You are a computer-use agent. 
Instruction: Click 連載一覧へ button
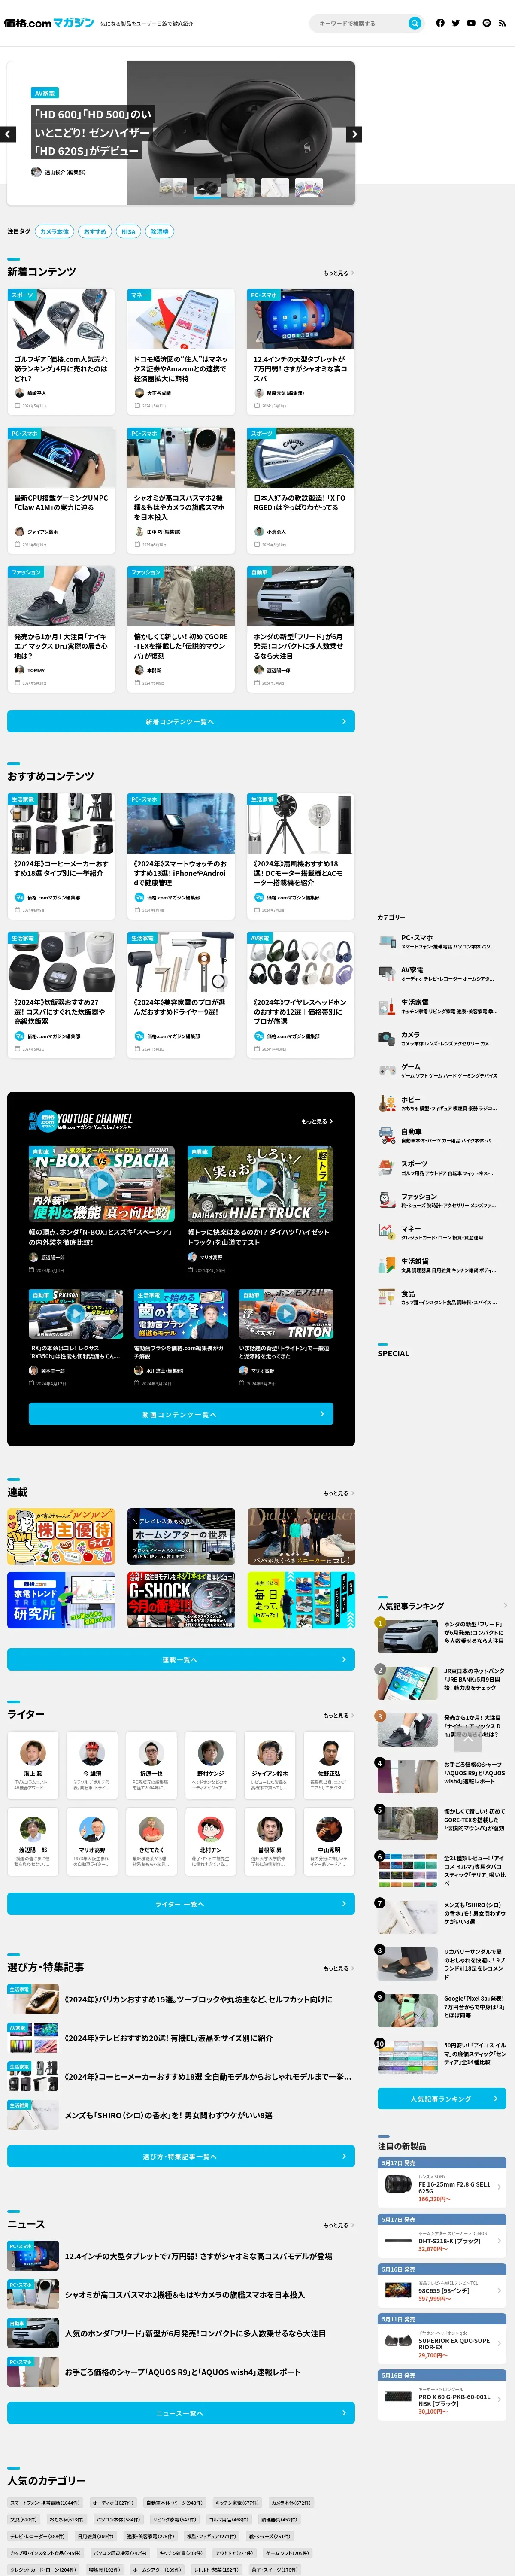181,1659
